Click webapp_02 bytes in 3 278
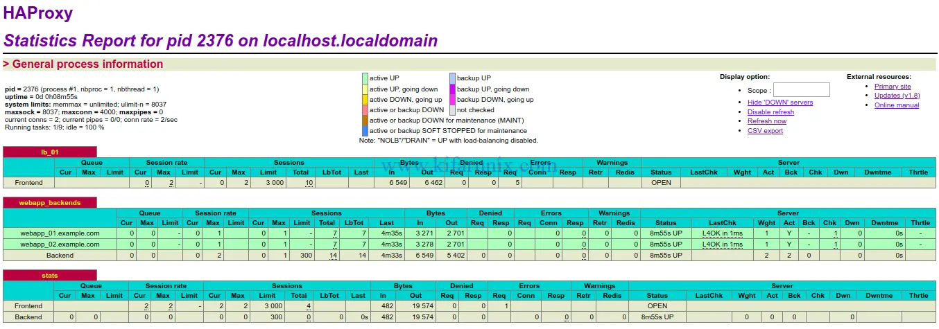The image size is (939, 329). 424,244
